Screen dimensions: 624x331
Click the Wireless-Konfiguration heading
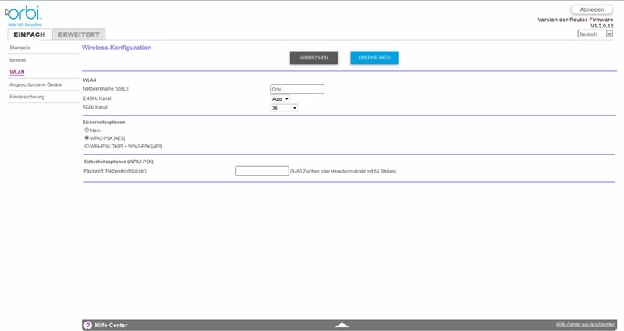pos(116,48)
